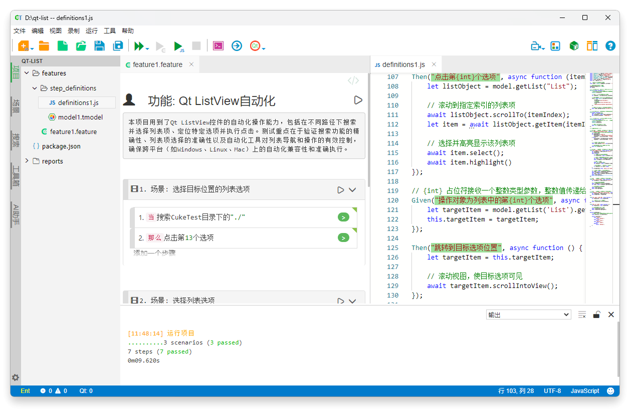The height and width of the screenshot is (412, 630).
Task: Select the 场景 sidebar tab
Action: pyautogui.click(x=16, y=106)
